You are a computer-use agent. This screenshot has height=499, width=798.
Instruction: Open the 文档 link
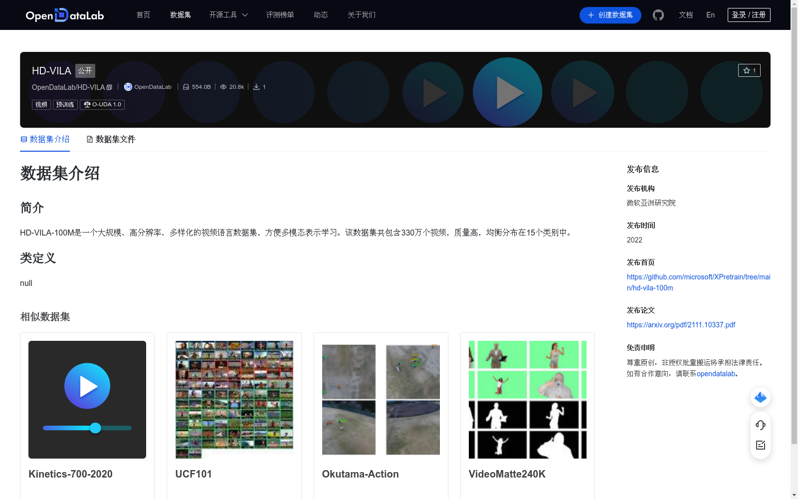686,15
